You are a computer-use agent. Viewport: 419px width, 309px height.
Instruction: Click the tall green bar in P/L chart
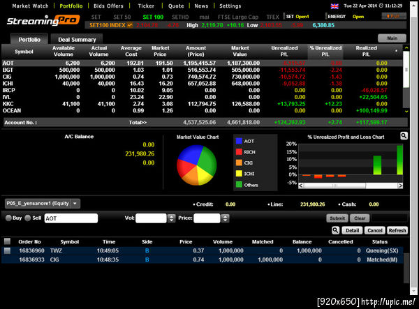pyautogui.click(x=399, y=160)
